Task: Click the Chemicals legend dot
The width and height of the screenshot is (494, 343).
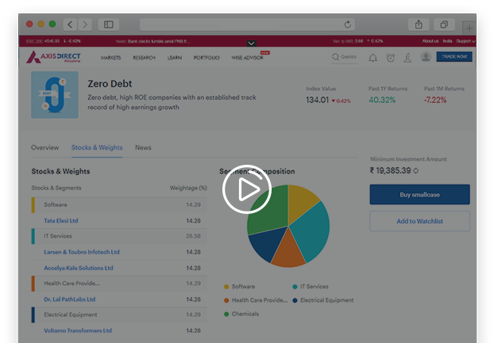Action: coord(226,314)
